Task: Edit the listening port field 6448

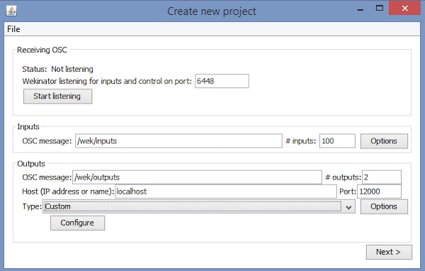Action: tap(222, 81)
